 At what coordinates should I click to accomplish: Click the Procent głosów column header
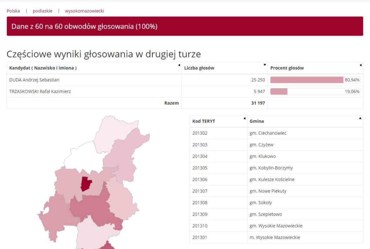(x=315, y=68)
